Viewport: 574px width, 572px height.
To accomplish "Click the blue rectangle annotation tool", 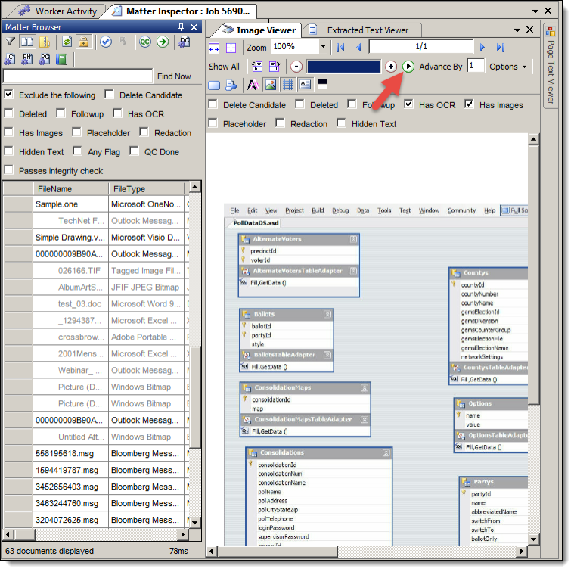I will click(x=214, y=85).
